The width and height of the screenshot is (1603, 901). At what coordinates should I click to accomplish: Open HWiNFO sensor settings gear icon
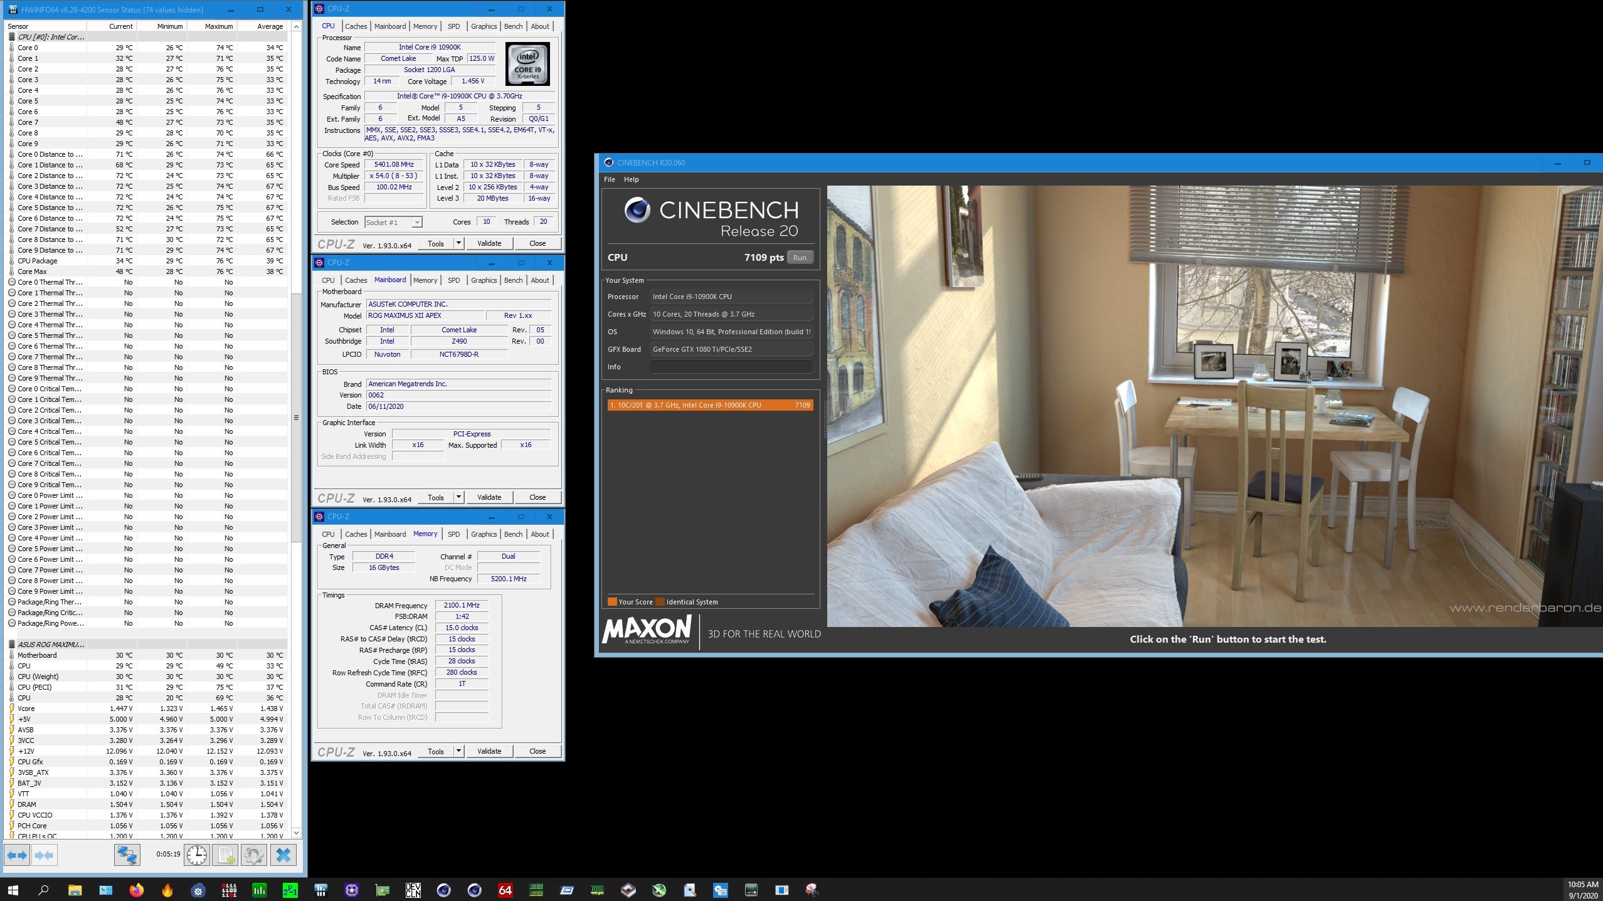click(254, 855)
